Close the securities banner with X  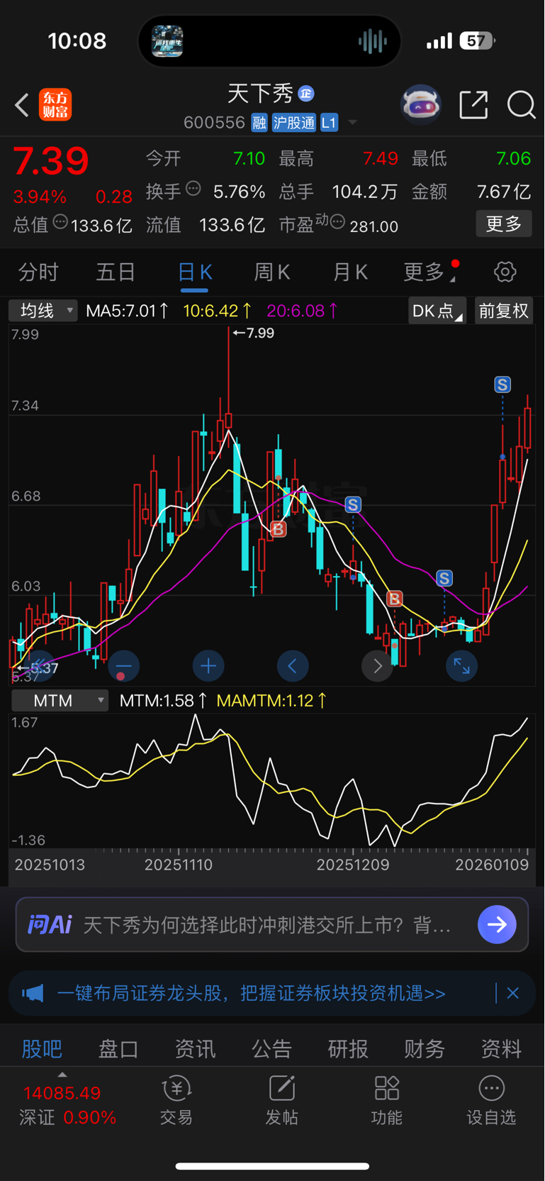[x=513, y=993]
